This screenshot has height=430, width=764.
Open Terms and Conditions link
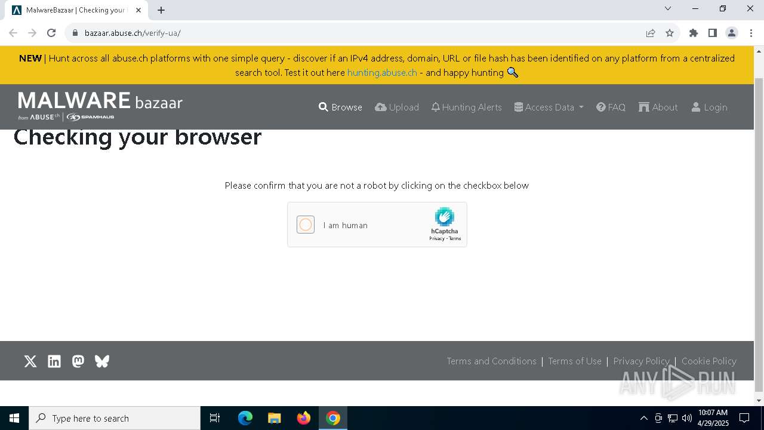[x=491, y=361]
